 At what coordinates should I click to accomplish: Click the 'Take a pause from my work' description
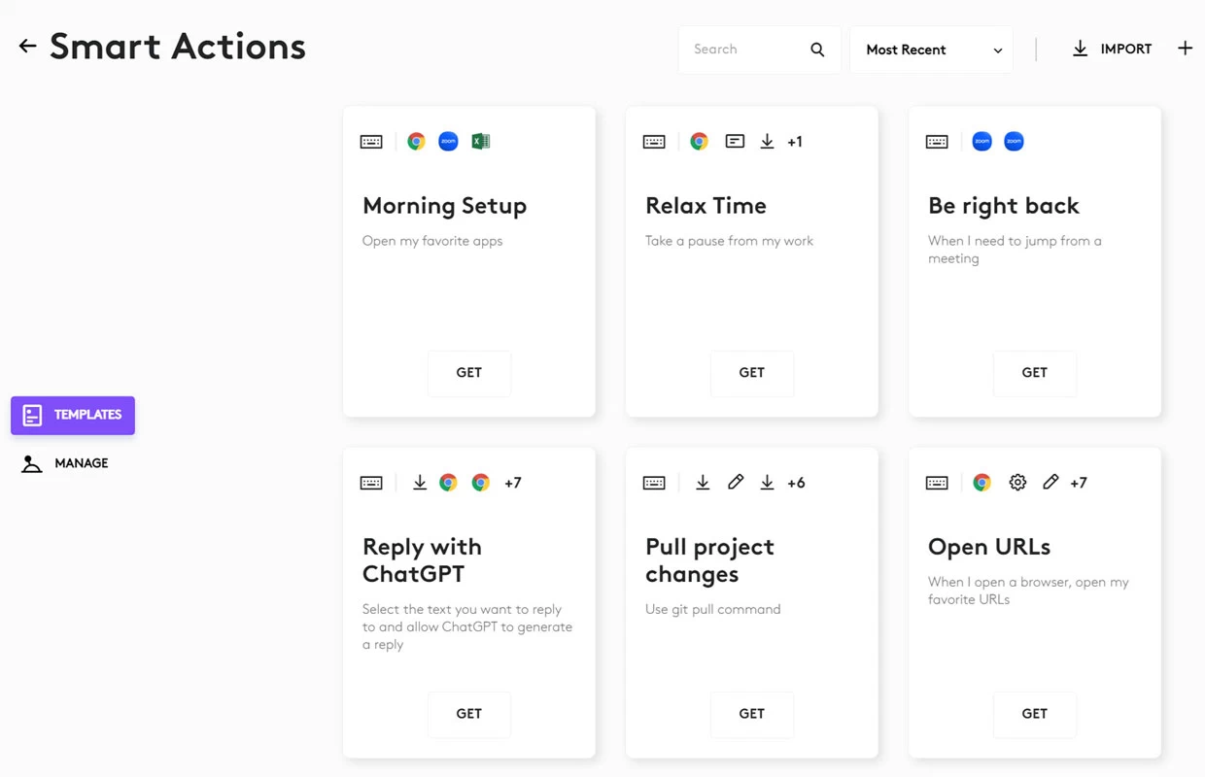[x=729, y=241]
